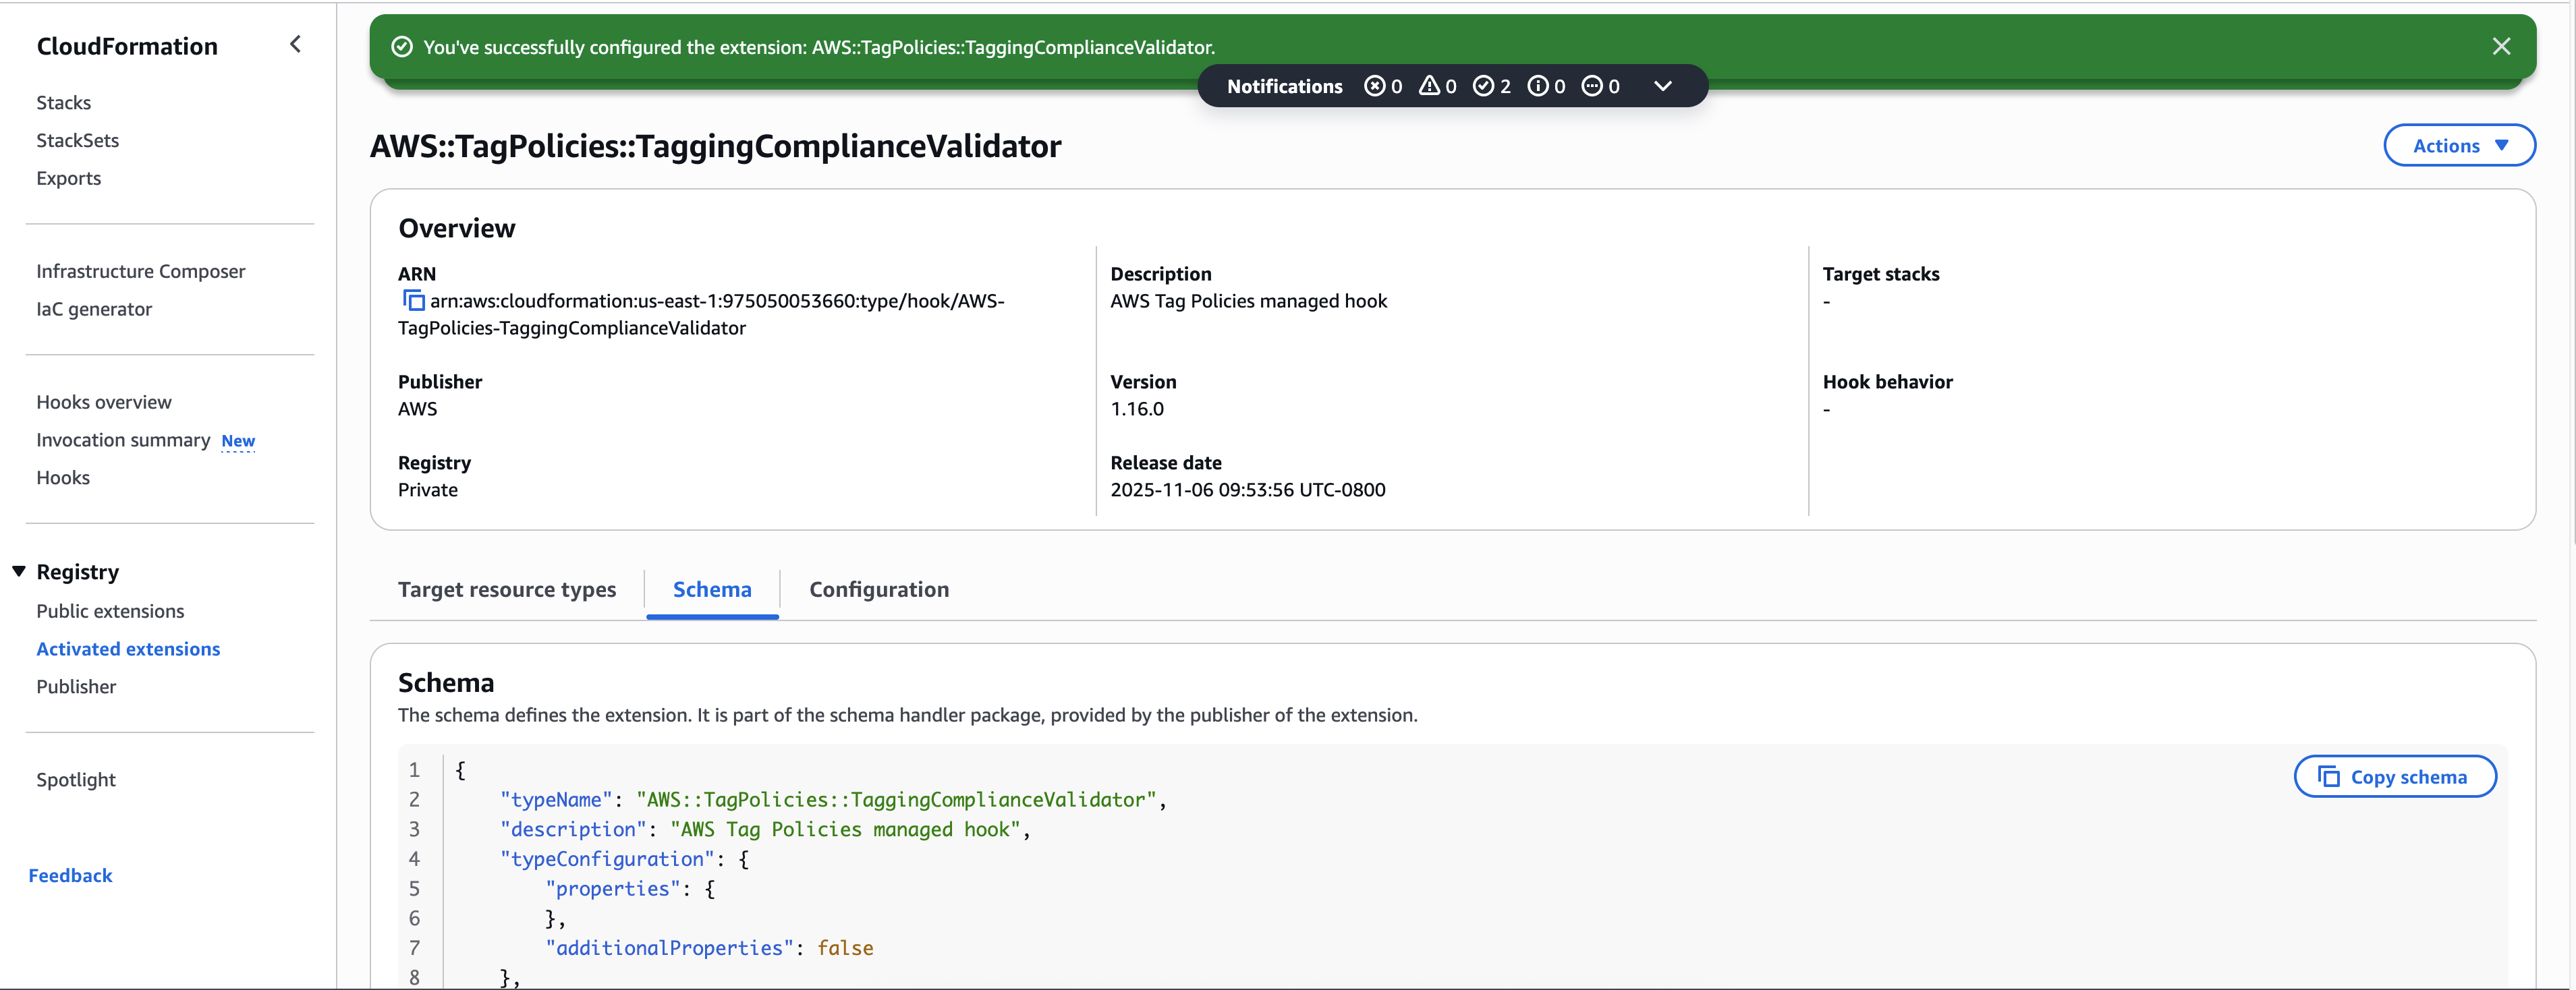Image resolution: width=2576 pixels, height=990 pixels.
Task: Copy the ARN with the copy icon
Action: [413, 301]
